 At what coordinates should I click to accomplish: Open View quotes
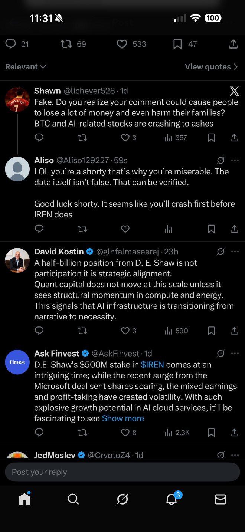click(x=211, y=67)
